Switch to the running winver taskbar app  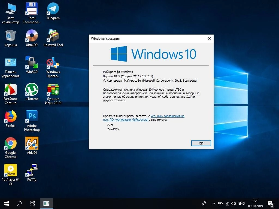pyautogui.click(x=46, y=204)
